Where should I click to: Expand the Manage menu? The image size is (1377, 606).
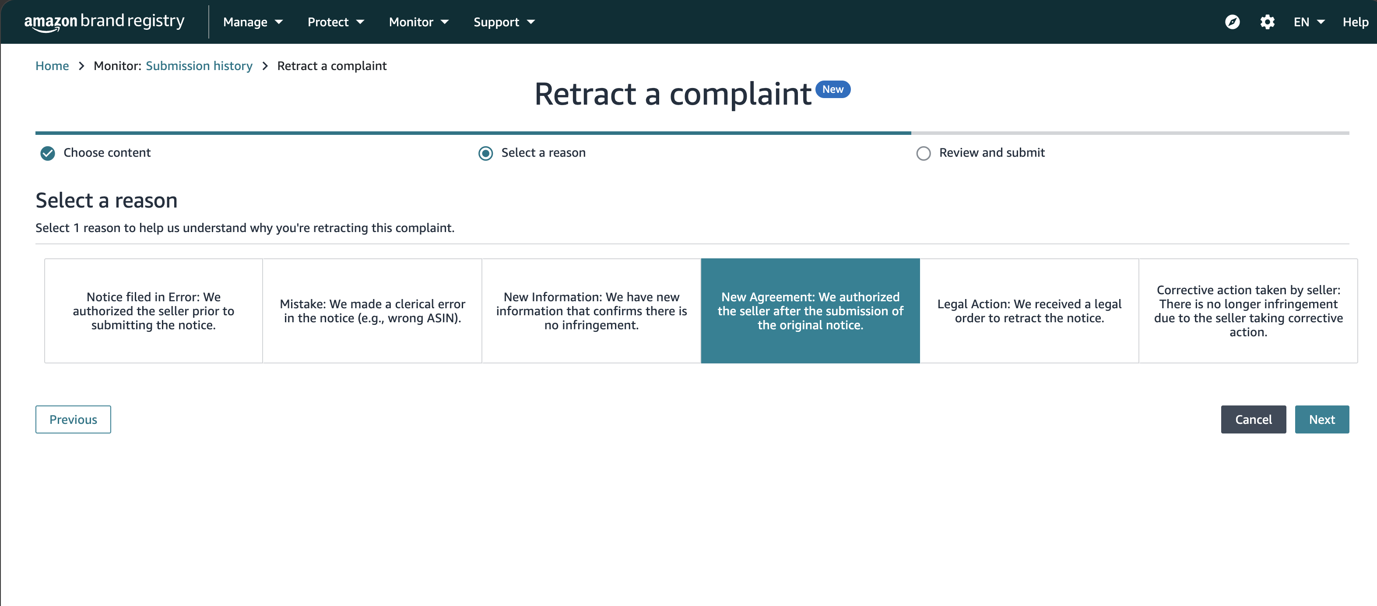pyautogui.click(x=253, y=22)
